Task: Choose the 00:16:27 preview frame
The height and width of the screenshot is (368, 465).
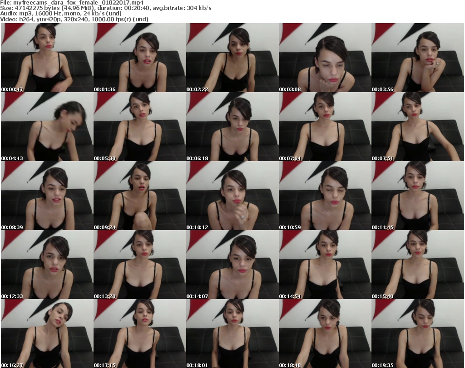Action: pyautogui.click(x=47, y=334)
